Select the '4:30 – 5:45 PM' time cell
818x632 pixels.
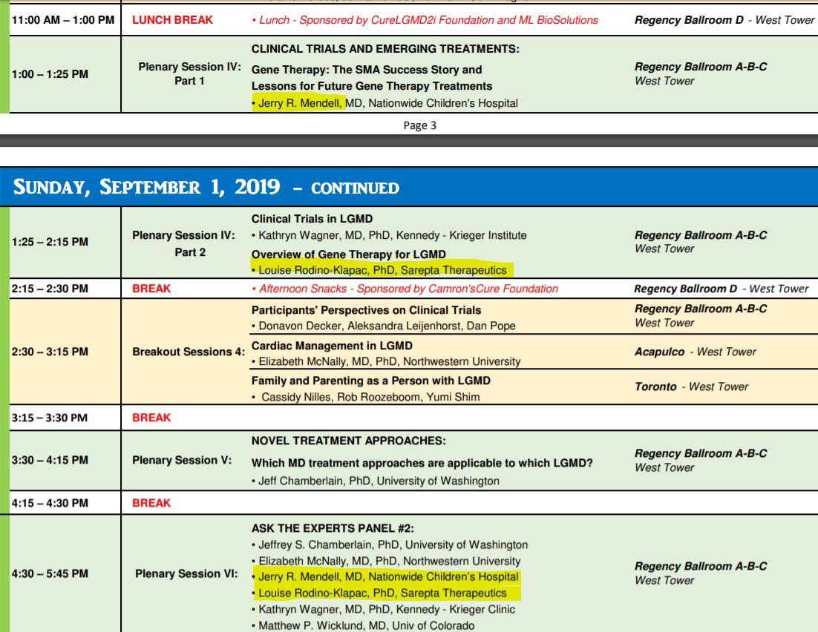coord(50,574)
